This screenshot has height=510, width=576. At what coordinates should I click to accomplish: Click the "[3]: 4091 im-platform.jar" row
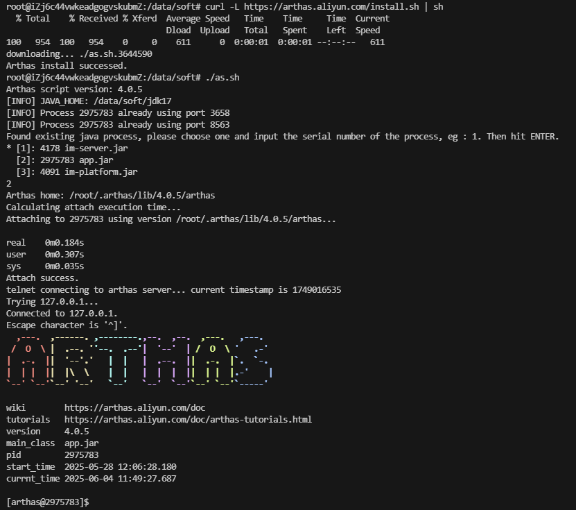[x=77, y=171]
